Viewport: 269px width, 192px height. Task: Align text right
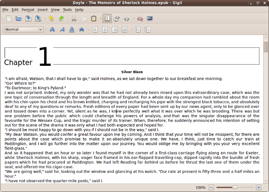click(115, 30)
